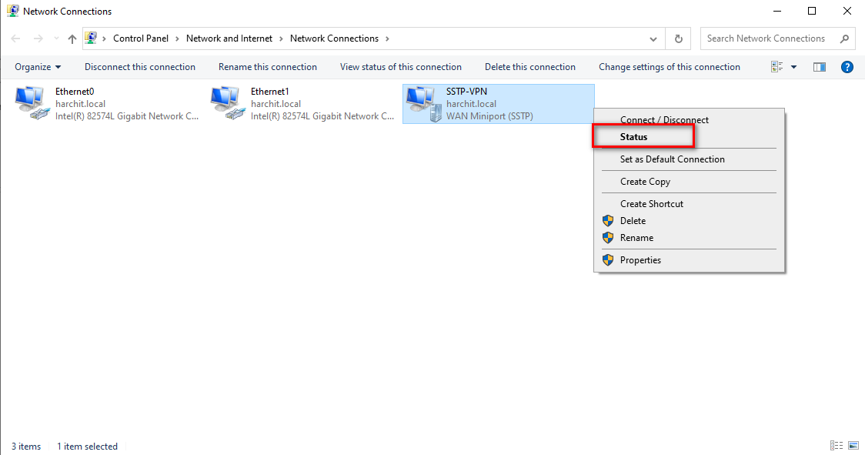Choose Set as Default Connection

[x=672, y=159]
